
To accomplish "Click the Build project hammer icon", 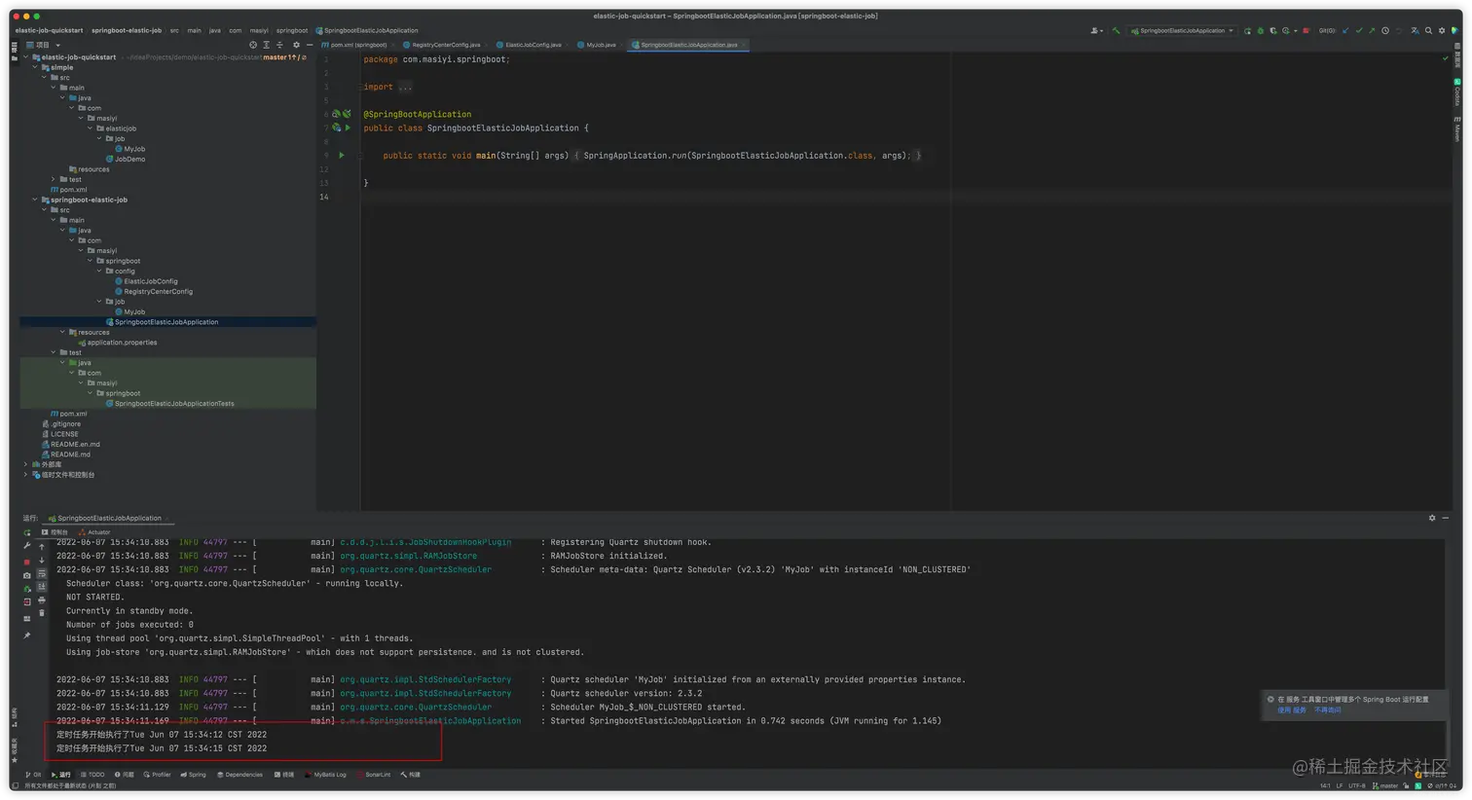I will click(1116, 30).
